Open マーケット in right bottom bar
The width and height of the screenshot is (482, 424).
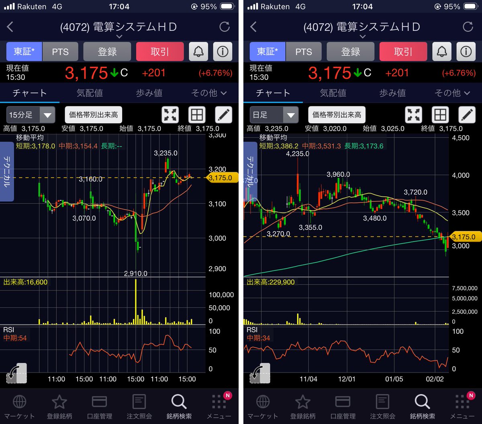point(263,406)
